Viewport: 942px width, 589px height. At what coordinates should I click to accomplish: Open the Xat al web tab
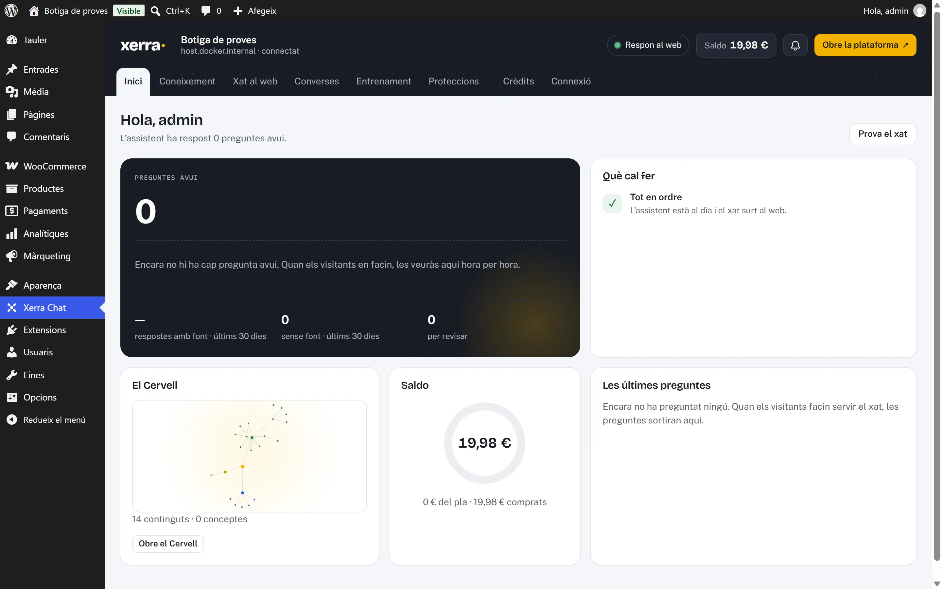255,81
